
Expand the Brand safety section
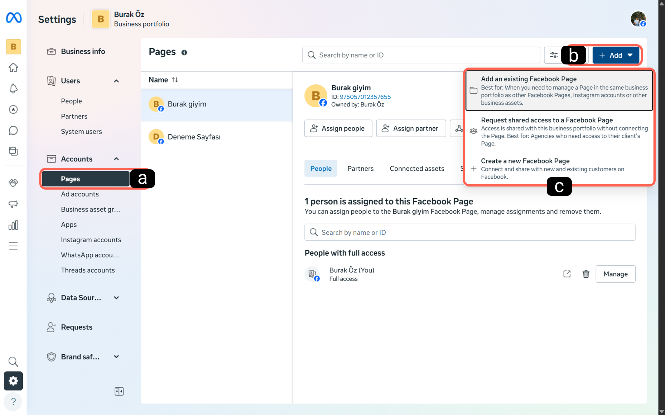pos(116,356)
